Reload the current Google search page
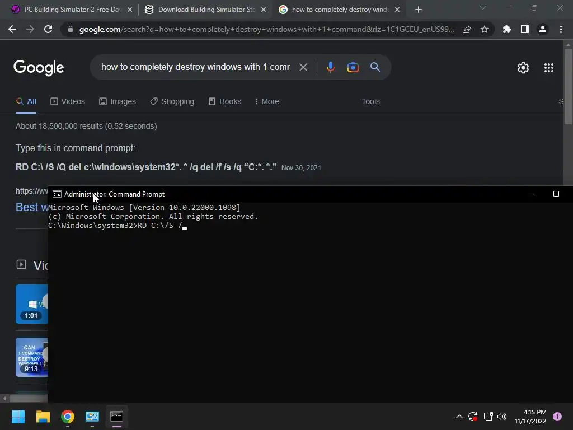The width and height of the screenshot is (573, 430). click(48, 29)
